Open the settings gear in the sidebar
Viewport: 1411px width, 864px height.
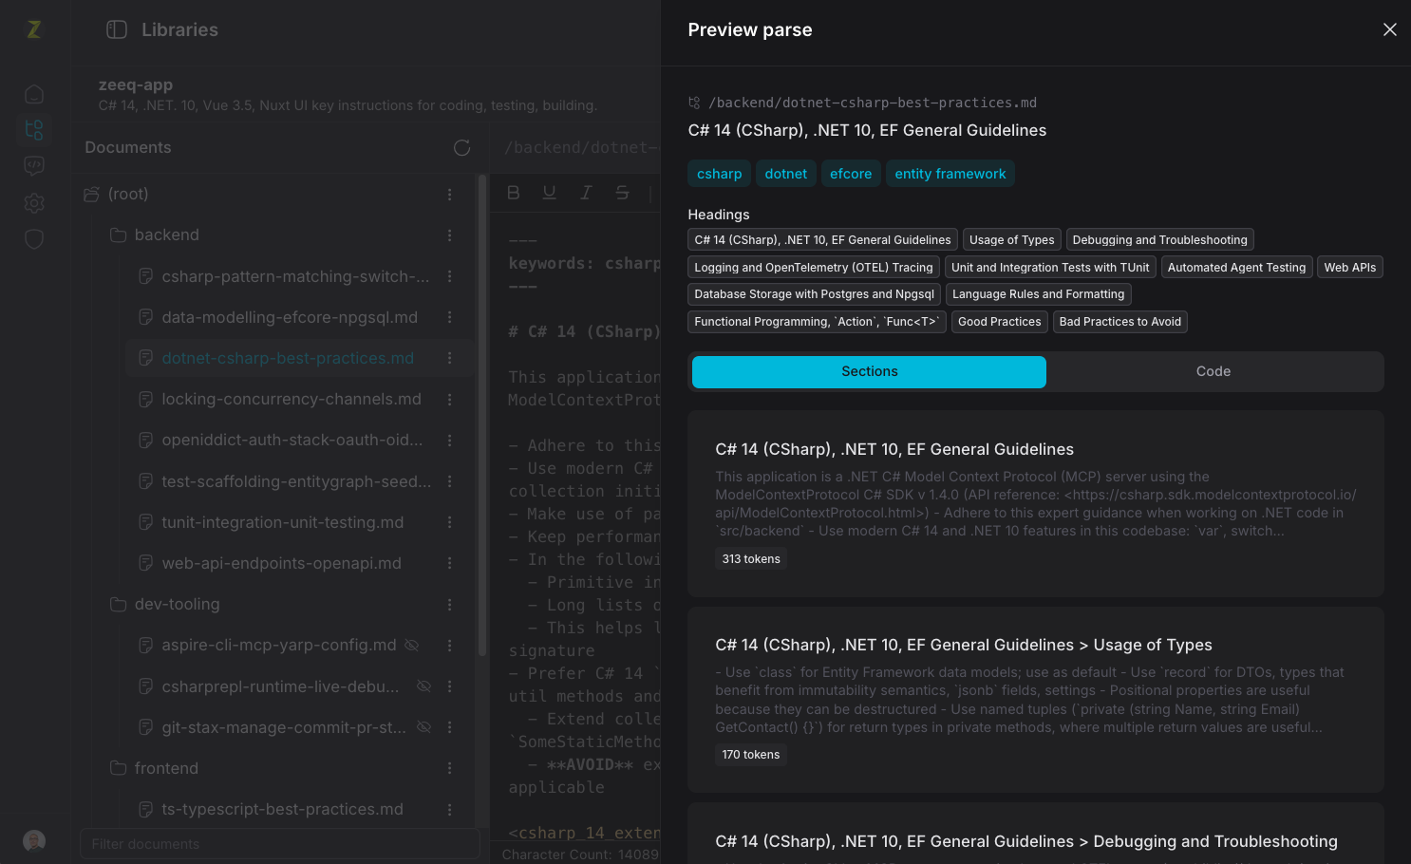tap(34, 203)
